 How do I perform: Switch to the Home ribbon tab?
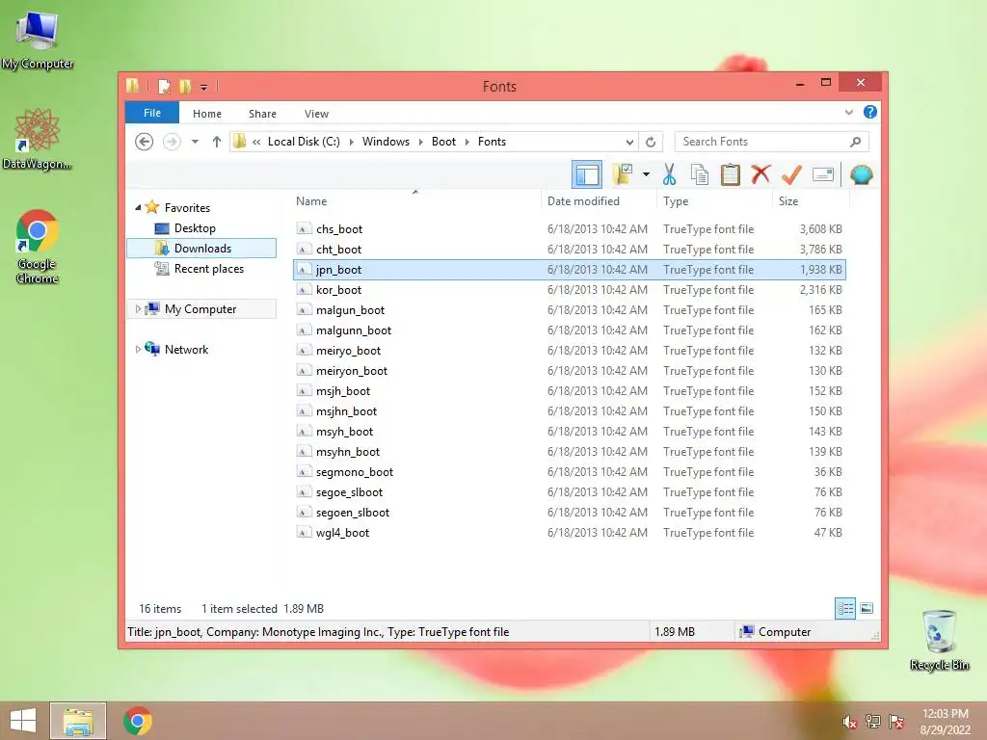coord(207,114)
